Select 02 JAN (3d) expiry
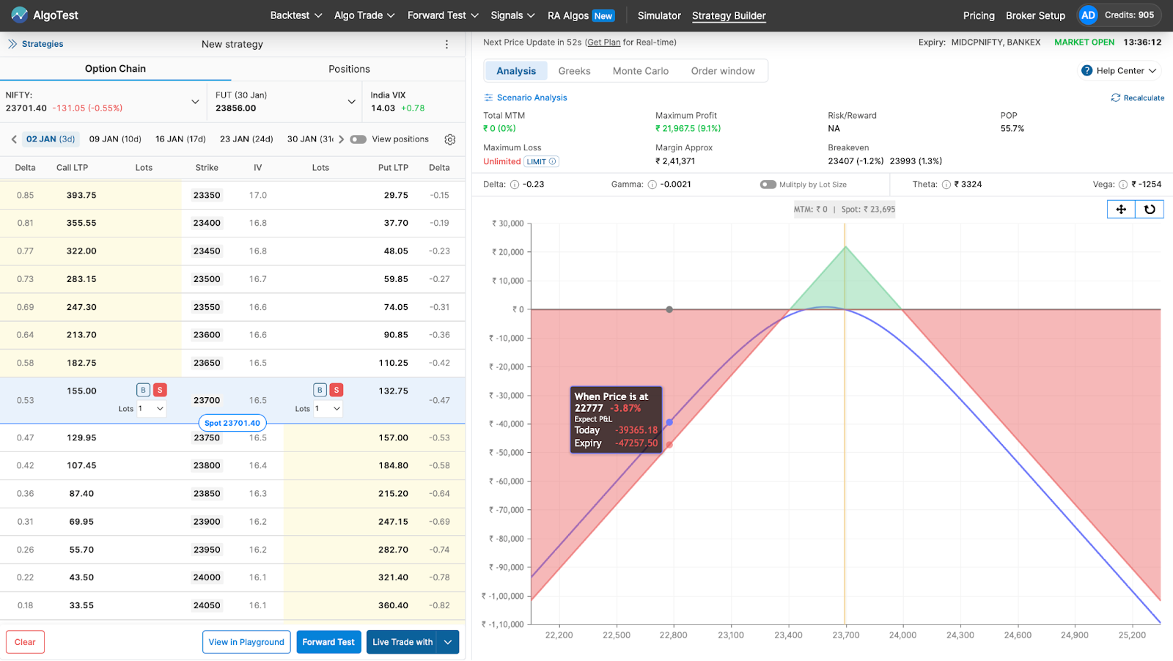Image resolution: width=1173 pixels, height=661 pixels. (x=51, y=139)
